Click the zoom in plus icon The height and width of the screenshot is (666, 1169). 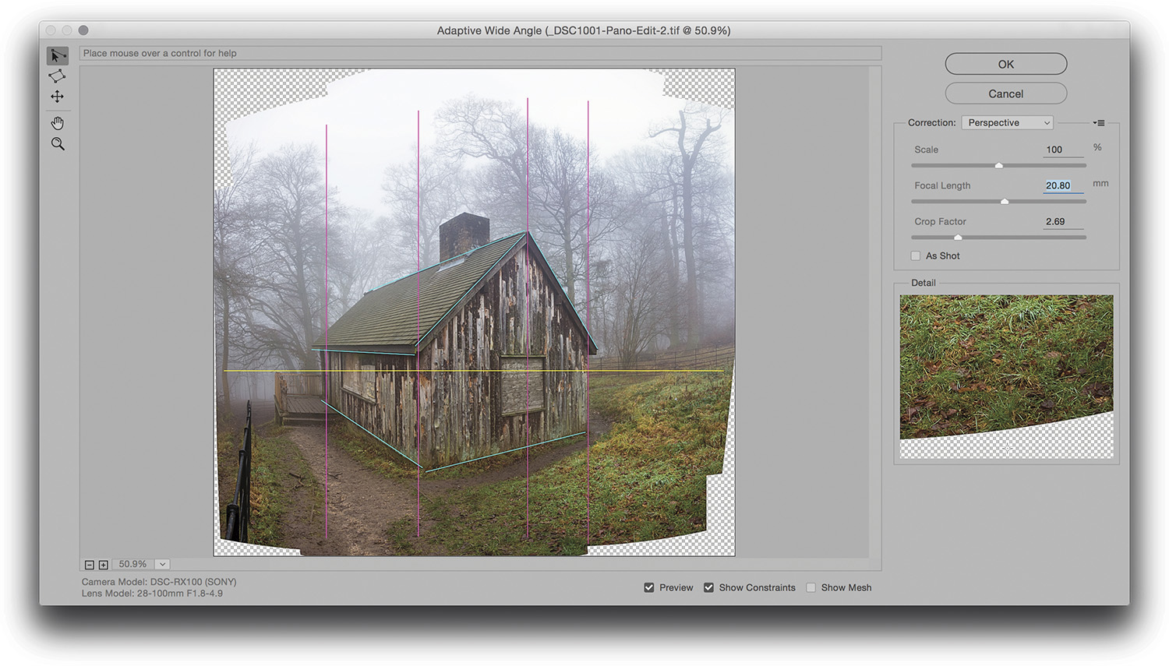(x=103, y=565)
